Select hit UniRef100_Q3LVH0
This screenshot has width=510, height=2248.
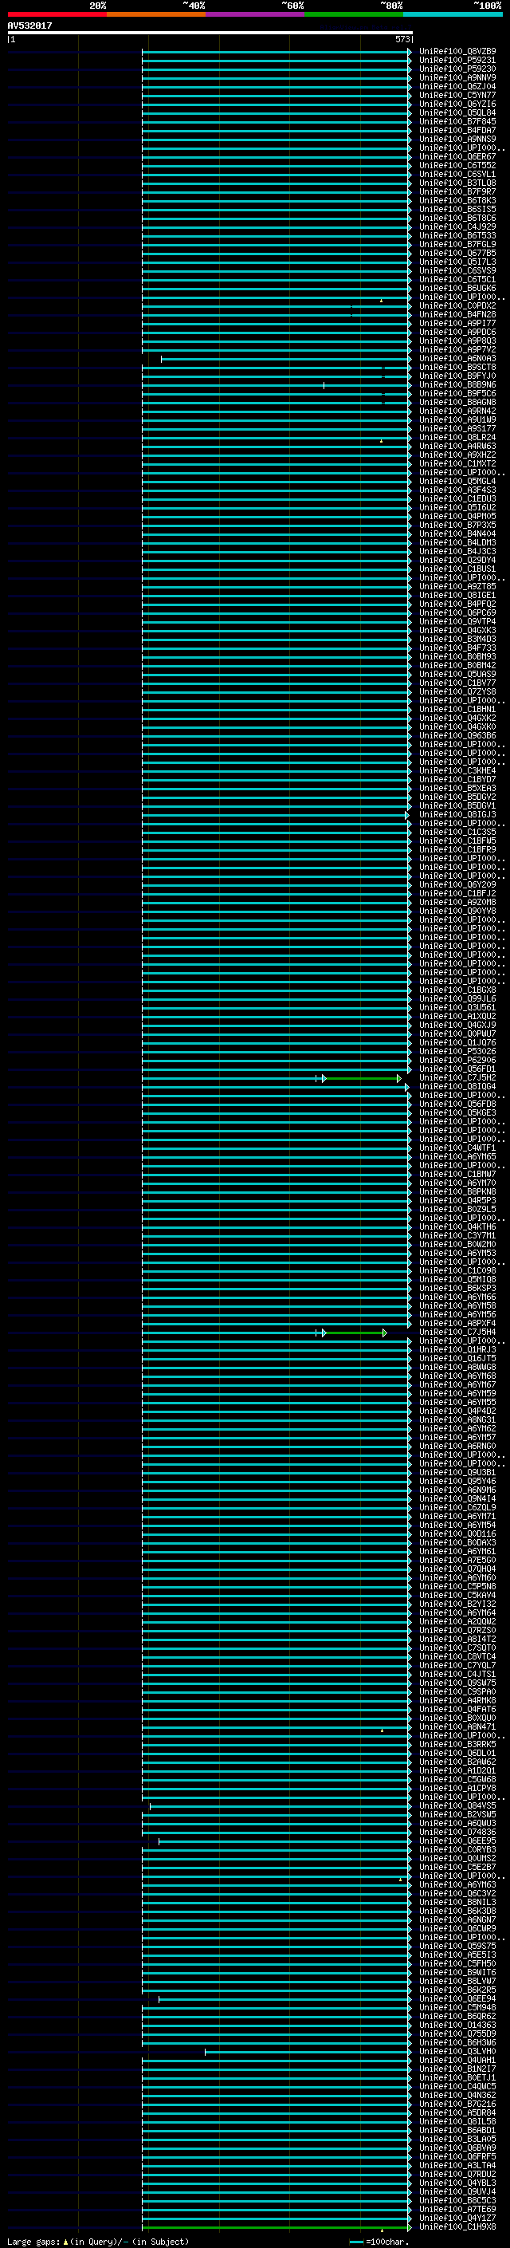coord(457,2052)
